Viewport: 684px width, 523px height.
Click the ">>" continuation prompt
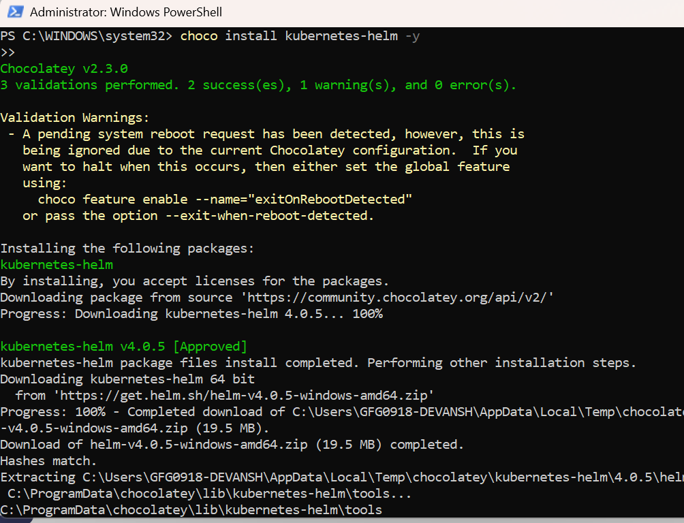coord(8,52)
